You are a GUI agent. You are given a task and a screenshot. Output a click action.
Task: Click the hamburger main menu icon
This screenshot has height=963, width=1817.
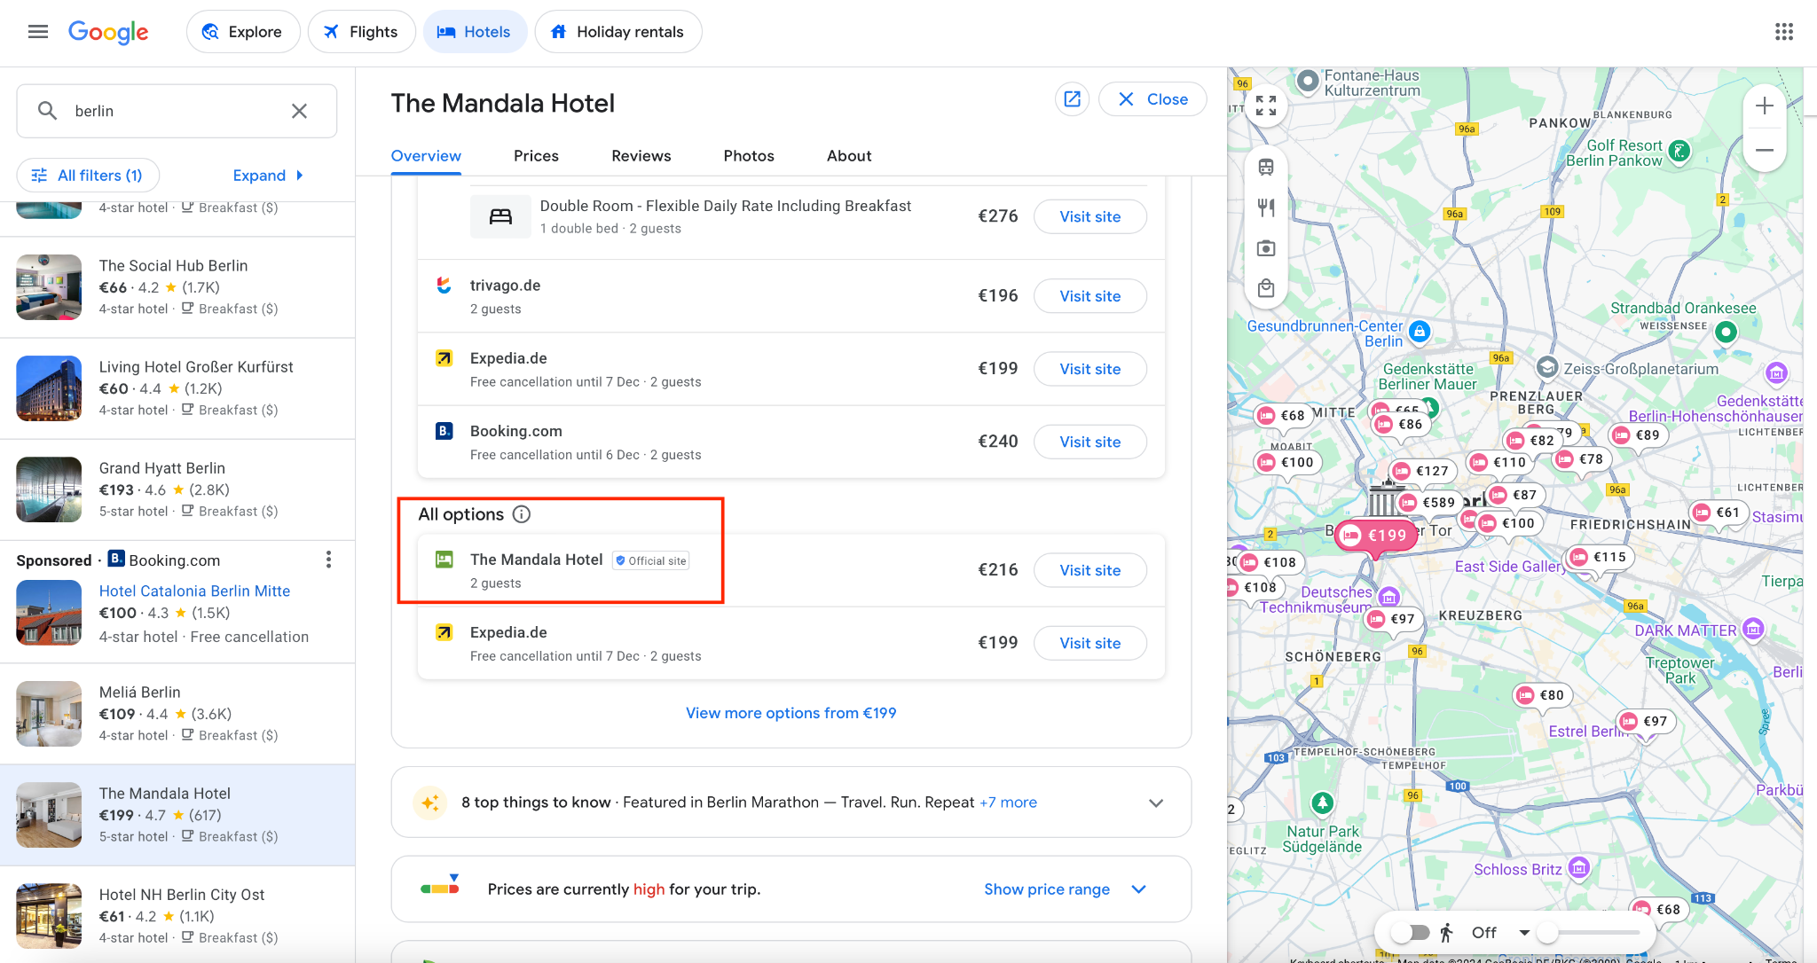click(38, 32)
